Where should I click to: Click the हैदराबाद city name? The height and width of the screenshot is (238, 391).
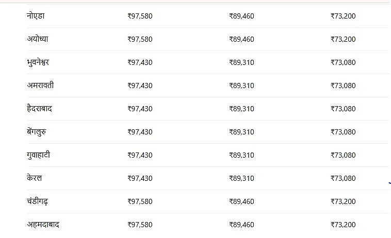[39, 109]
